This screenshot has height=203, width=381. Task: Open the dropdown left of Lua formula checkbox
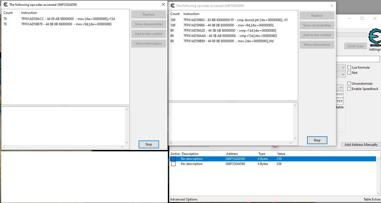click(341, 67)
